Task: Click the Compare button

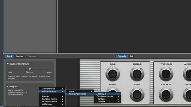Action: coord(32,56)
